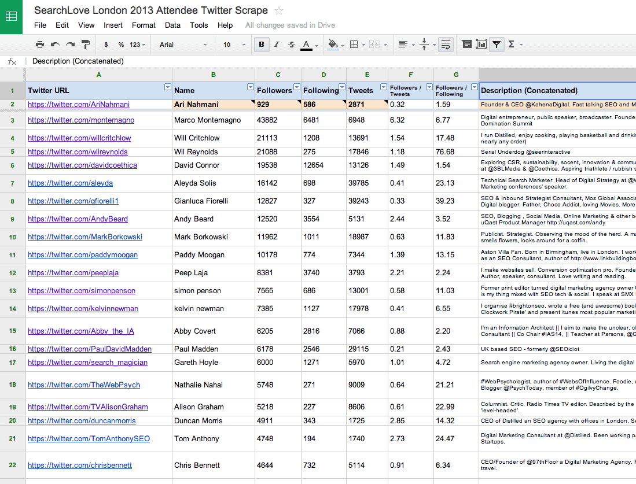Open the Edit menu
The width and height of the screenshot is (636, 484).
click(x=62, y=25)
